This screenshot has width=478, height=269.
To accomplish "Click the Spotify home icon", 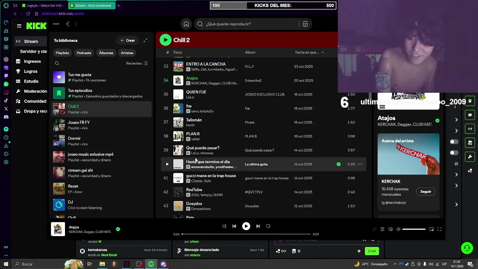I will 186,24.
